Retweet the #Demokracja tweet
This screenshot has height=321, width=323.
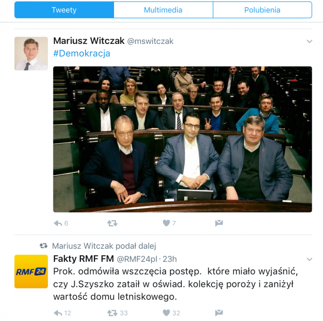[112, 223]
